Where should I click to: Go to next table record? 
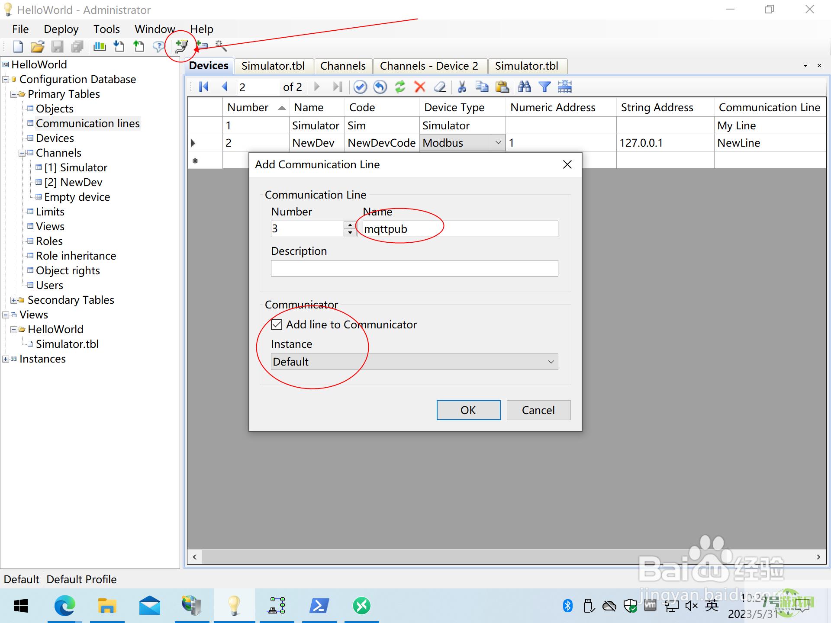pyautogui.click(x=317, y=87)
